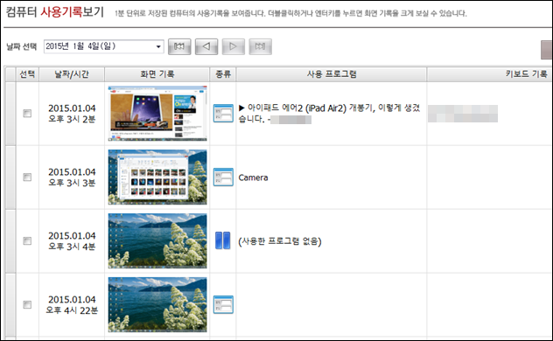Jump to the first date record button
Image resolution: width=553 pixels, height=341 pixels.
(179, 46)
